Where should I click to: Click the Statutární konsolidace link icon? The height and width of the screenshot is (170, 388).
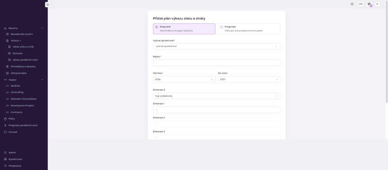coord(7,99)
